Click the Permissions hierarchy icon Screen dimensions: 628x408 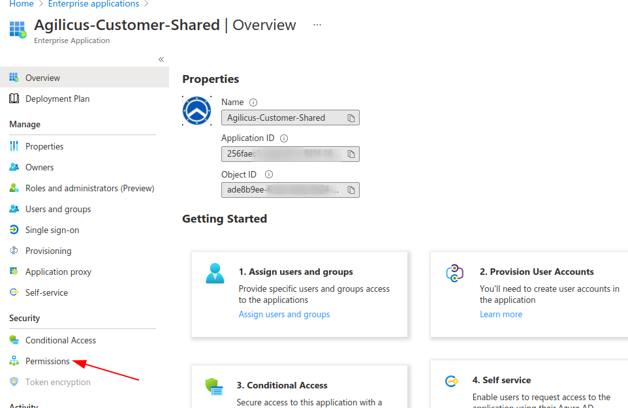(x=14, y=361)
